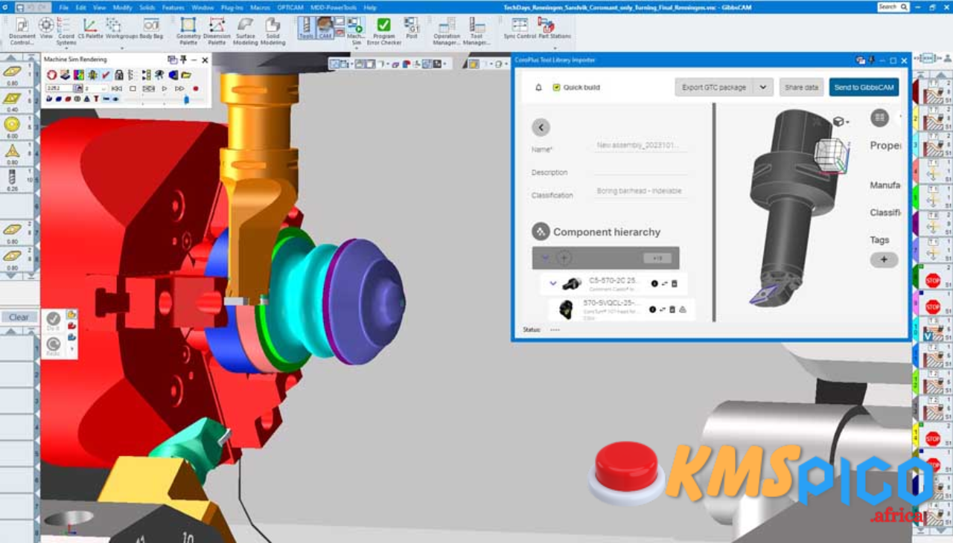Open the view cube dropdown in tool preview
This screenshot has width=953, height=543.
(x=840, y=121)
